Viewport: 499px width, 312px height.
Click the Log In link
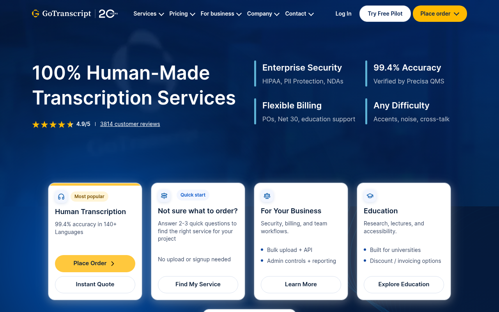pos(343,14)
